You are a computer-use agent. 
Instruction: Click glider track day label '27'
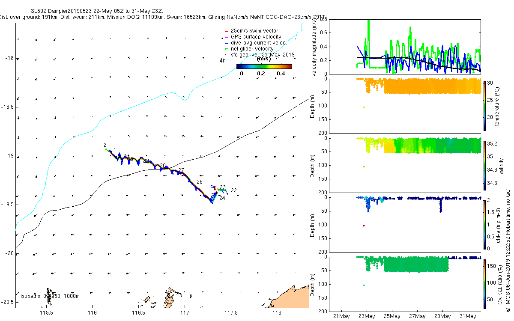pos(181,170)
